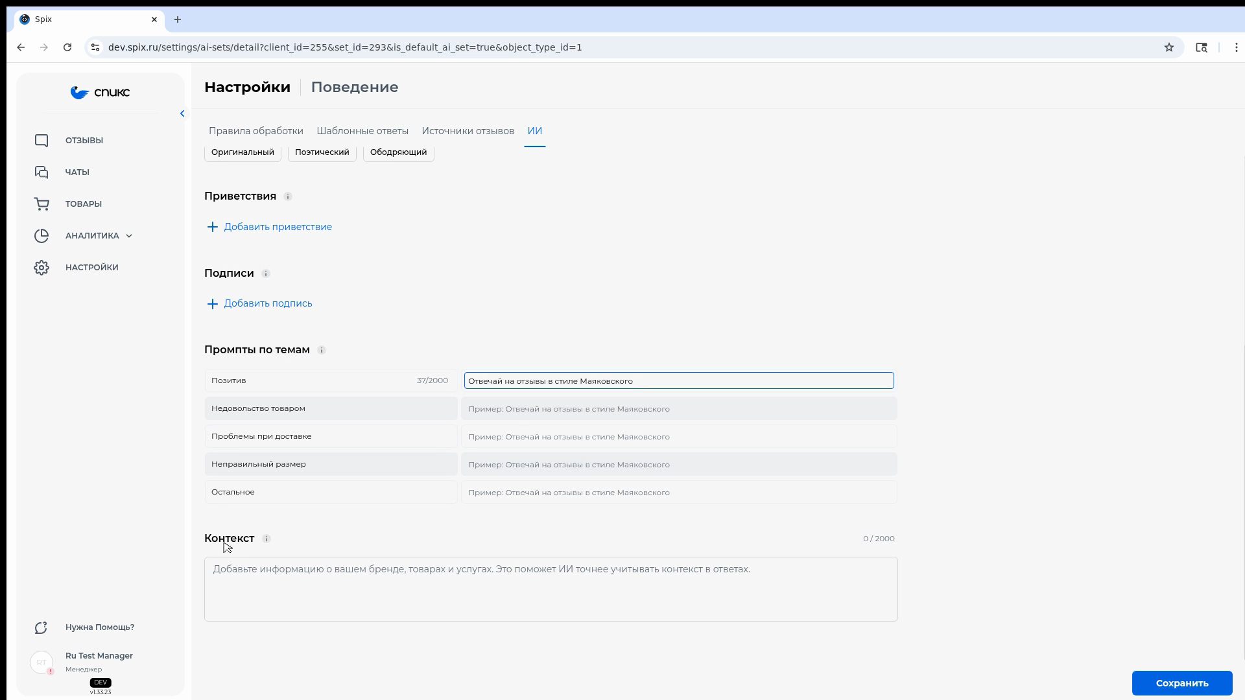Select the Проблемы при доставке topic row
The image size is (1245, 700).
(331, 437)
